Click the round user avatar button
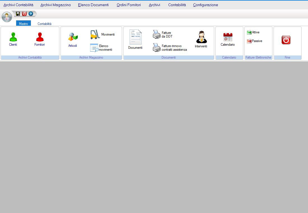This screenshot has width=308, height=213. click(7, 17)
